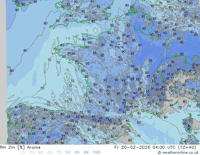Select the legend value 100
Viewport: 200px width, 155px height.
(x=97, y=152)
